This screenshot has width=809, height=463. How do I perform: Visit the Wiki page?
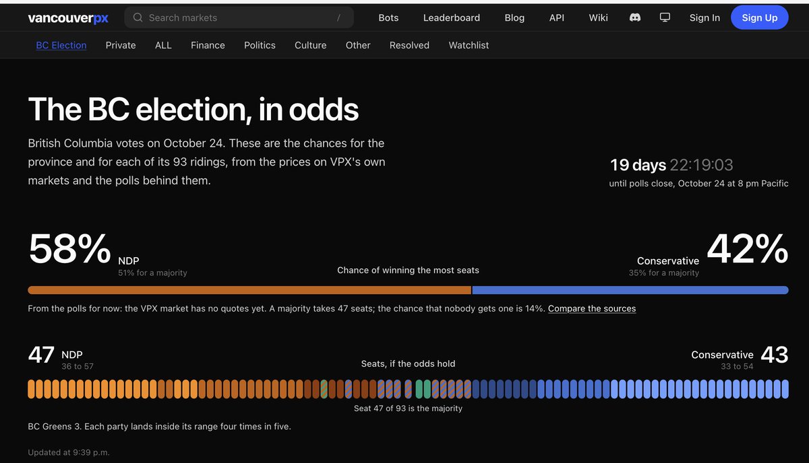(598, 17)
